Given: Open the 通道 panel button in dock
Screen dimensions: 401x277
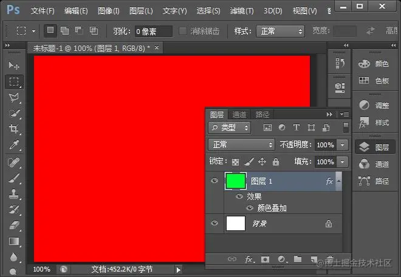Looking at the screenshot, I should [374, 164].
